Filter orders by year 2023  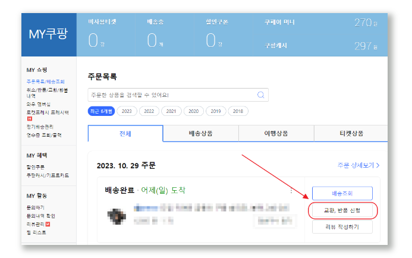127,111
